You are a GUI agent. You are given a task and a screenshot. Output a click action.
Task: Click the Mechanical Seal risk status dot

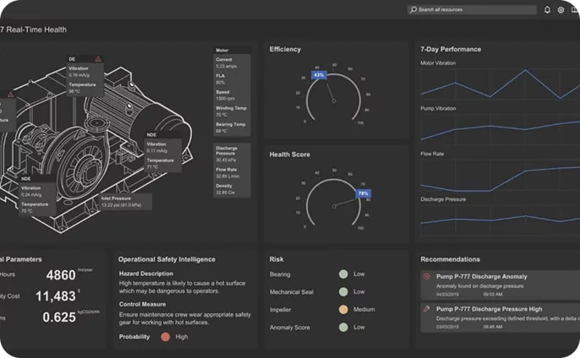tap(343, 292)
